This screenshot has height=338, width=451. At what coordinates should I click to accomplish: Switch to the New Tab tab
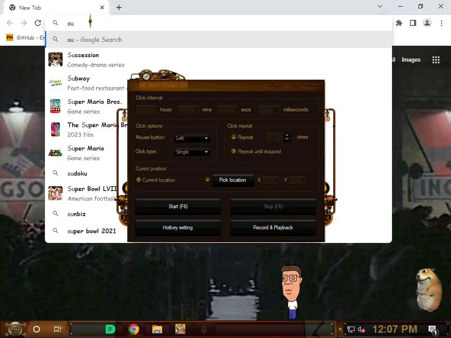click(56, 8)
